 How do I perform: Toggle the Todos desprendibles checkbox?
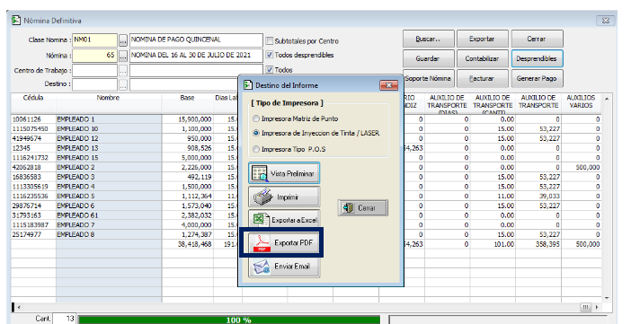tap(270, 55)
